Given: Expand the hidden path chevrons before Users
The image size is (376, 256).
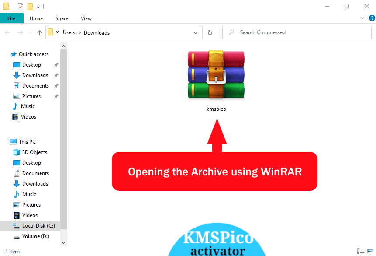Looking at the screenshot, I should [58, 32].
